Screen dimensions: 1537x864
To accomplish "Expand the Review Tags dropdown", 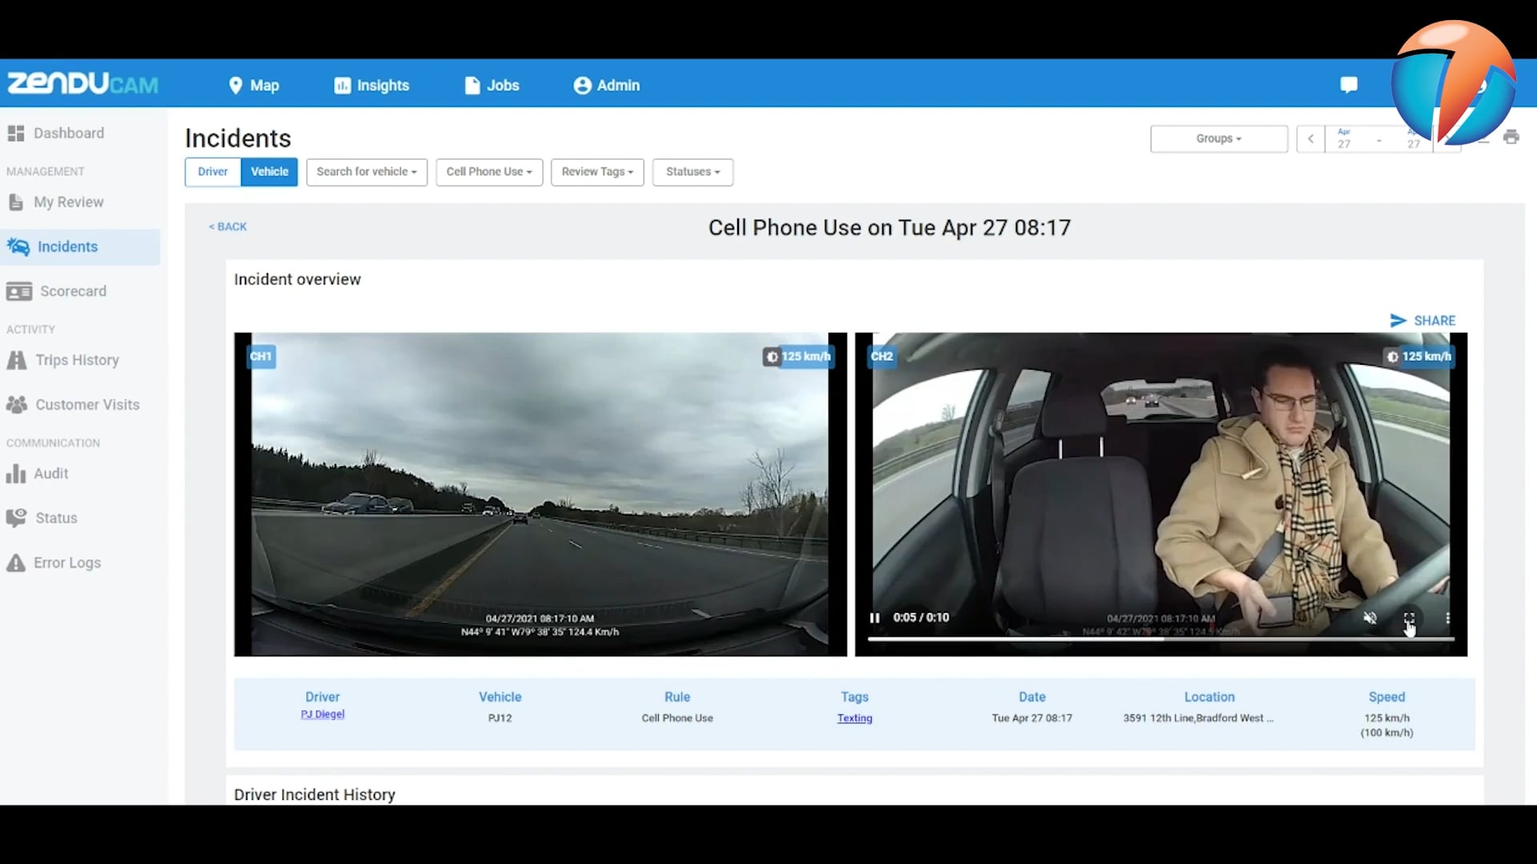I will (597, 172).
